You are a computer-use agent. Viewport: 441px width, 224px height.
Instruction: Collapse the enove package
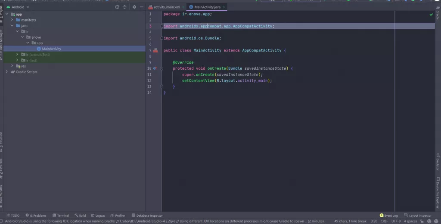point(22,37)
